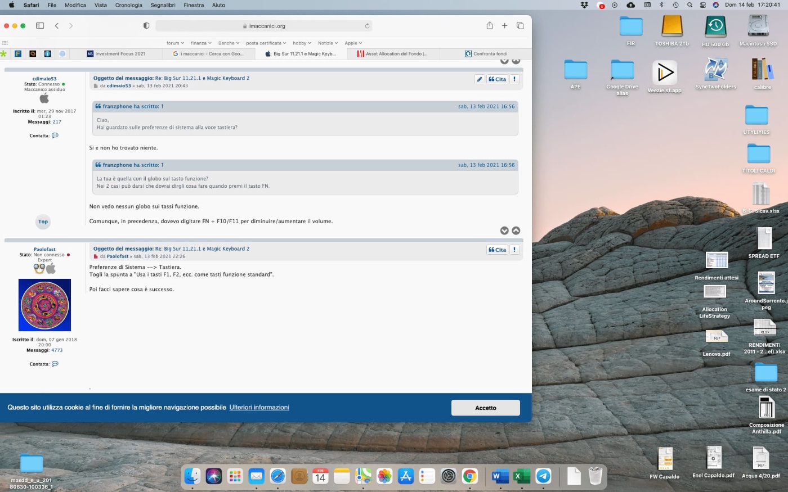Screen dimensions: 788x492
Task: Open the Dropbox menu bar icon
Action: (584, 5)
